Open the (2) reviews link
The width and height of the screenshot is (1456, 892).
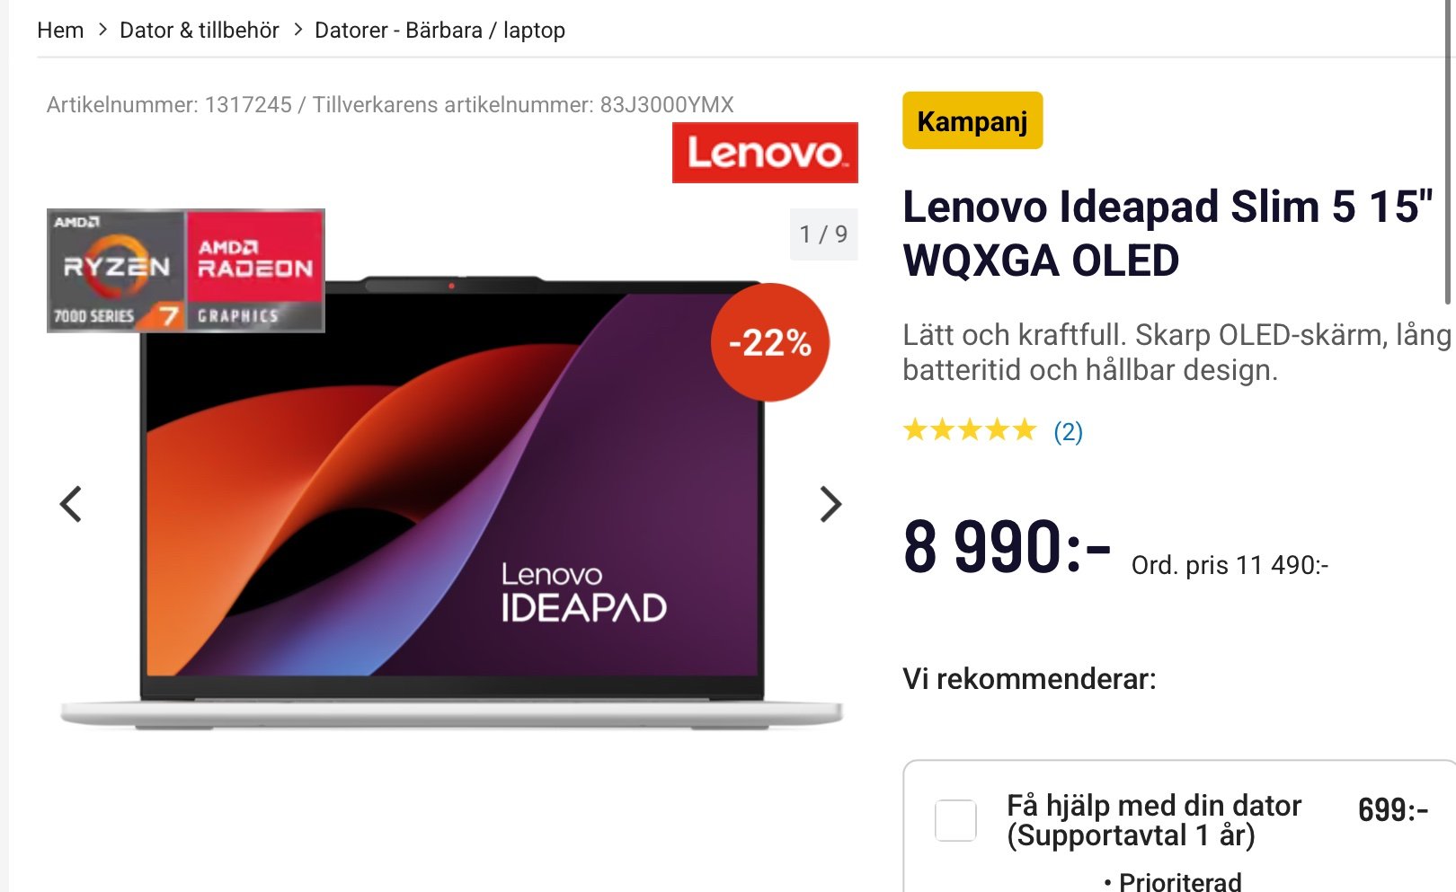coord(1068,432)
